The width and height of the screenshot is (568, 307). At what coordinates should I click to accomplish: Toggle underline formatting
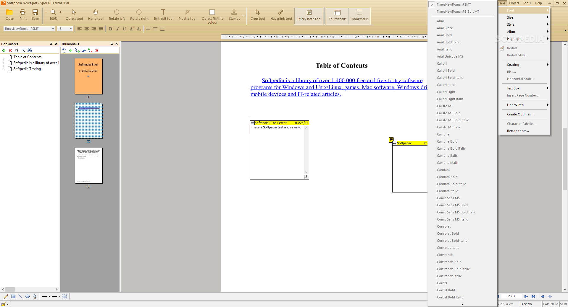coord(124,29)
